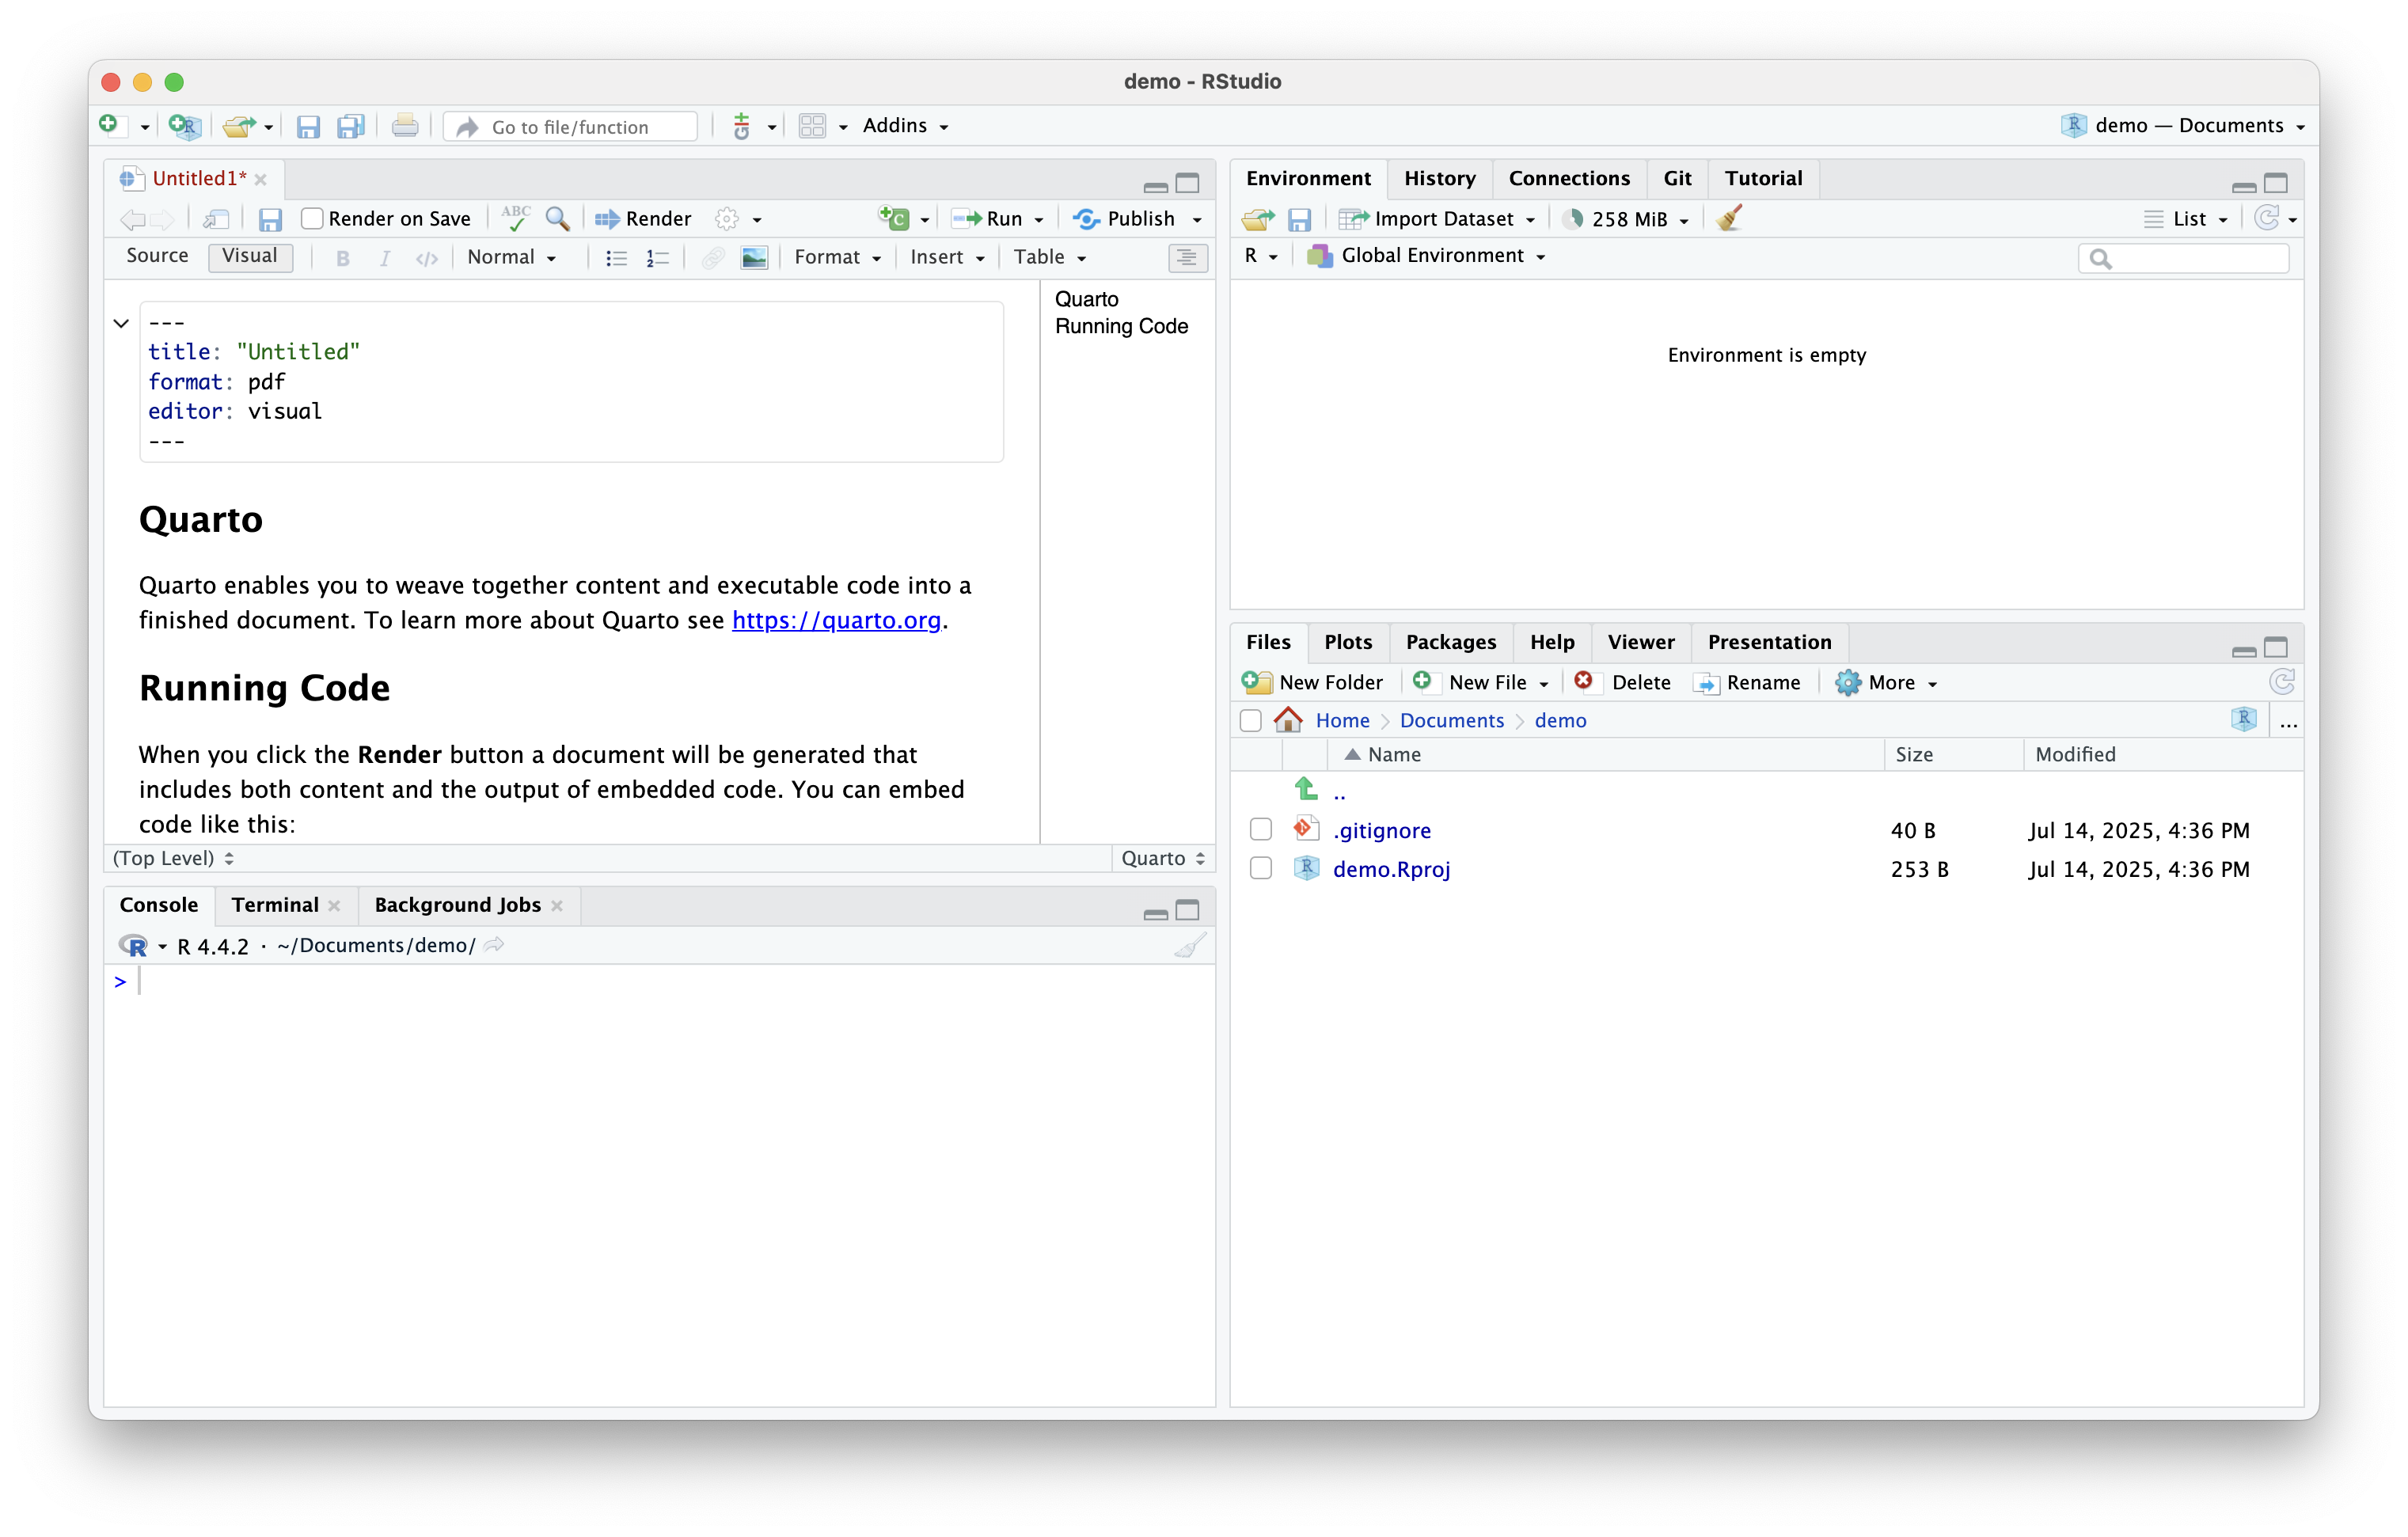Click the find/replace magnifier icon

click(557, 218)
